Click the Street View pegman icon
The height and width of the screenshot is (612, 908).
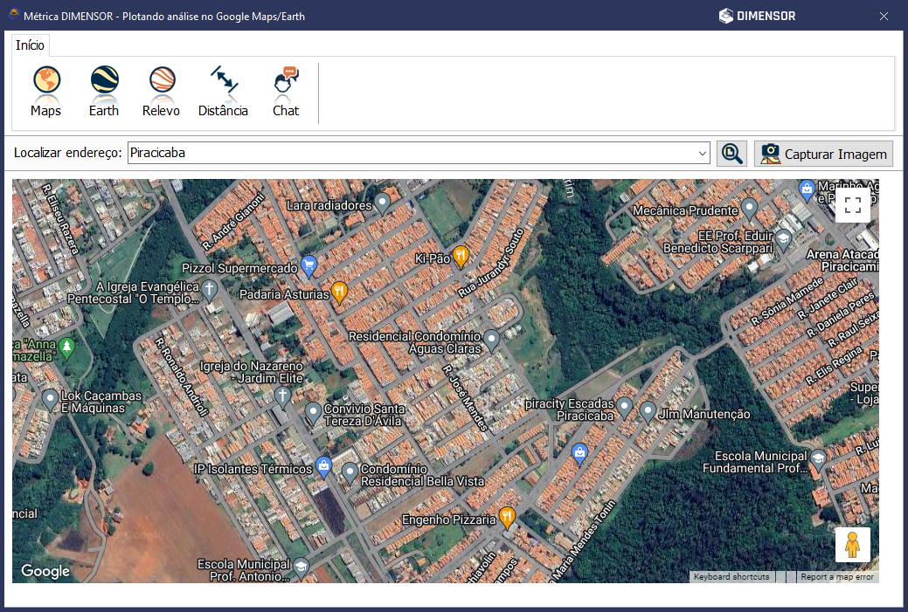[852, 545]
